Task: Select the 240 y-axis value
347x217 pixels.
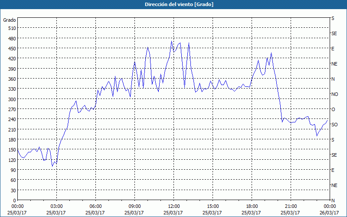Action: coord(12,119)
